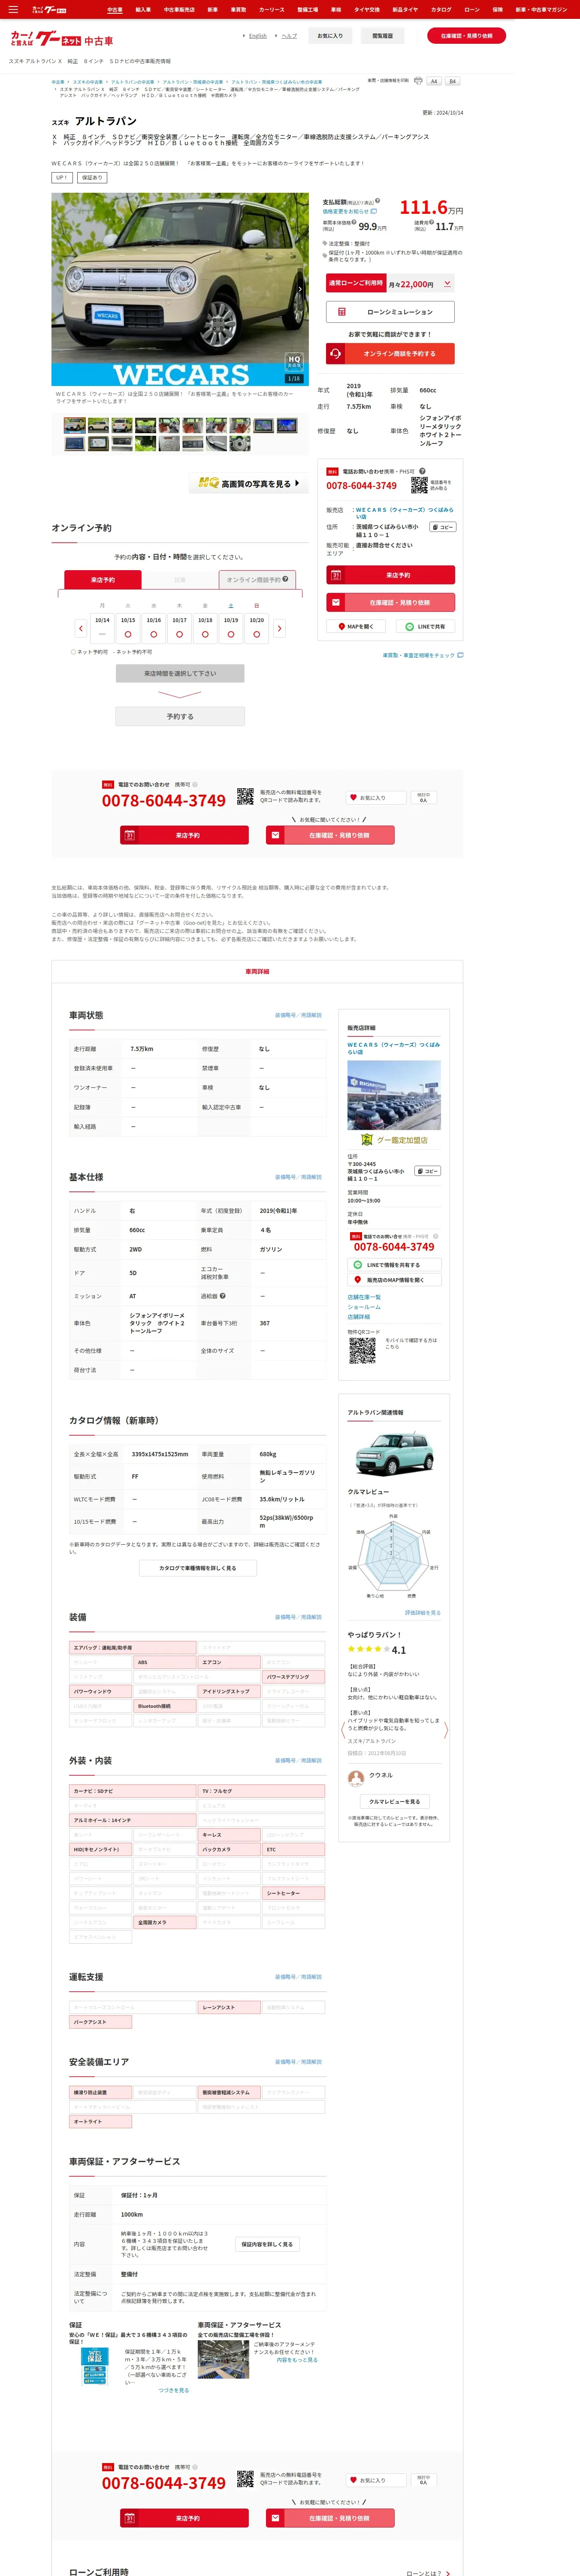Viewport: 580px width, 2576px height.
Task: Open help icon beside 電話お問い合わせ携帯・PHS可 near specs
Action: pyautogui.click(x=422, y=471)
